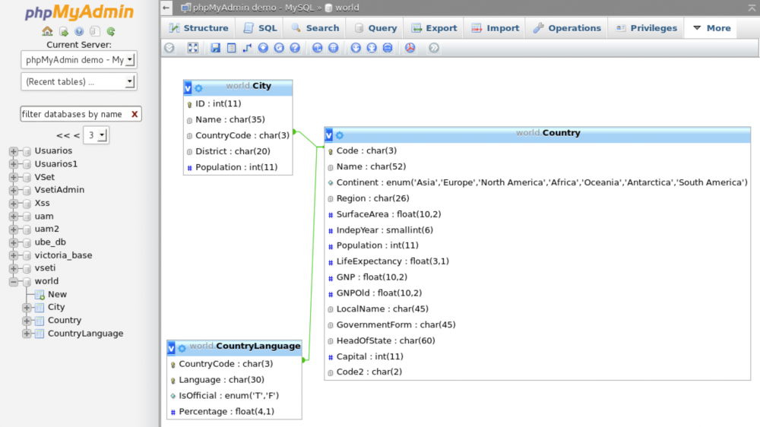This screenshot has width=760, height=427.
Task: Open the Current Server dropdown
Action: click(80, 59)
